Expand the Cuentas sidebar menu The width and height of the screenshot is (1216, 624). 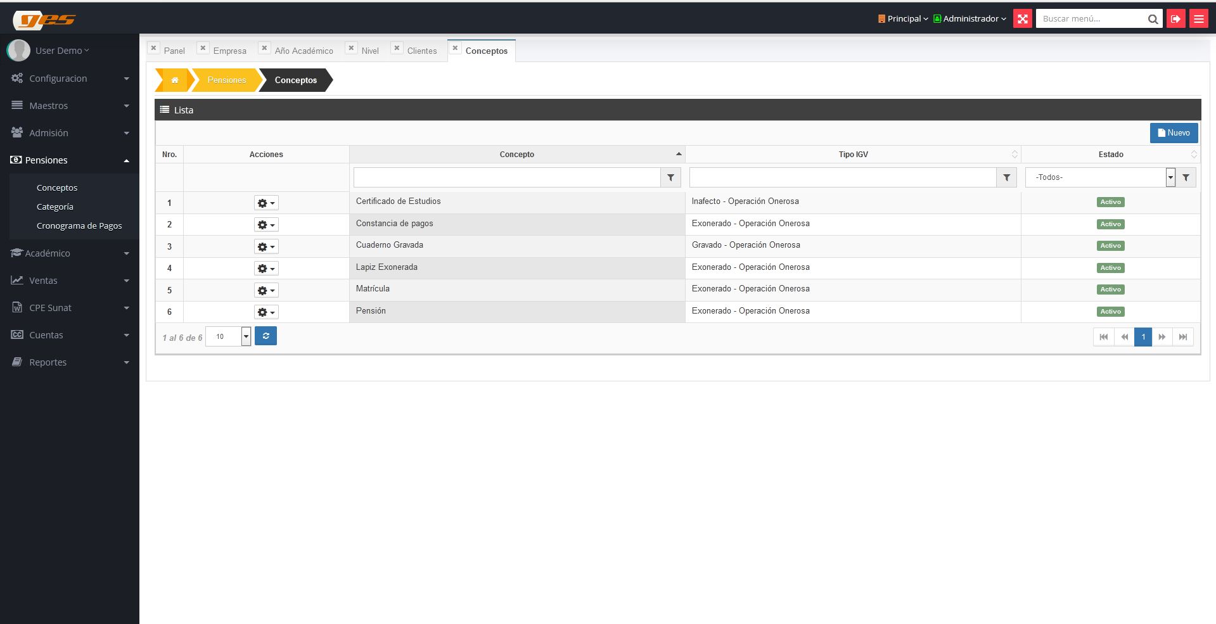tap(70, 335)
